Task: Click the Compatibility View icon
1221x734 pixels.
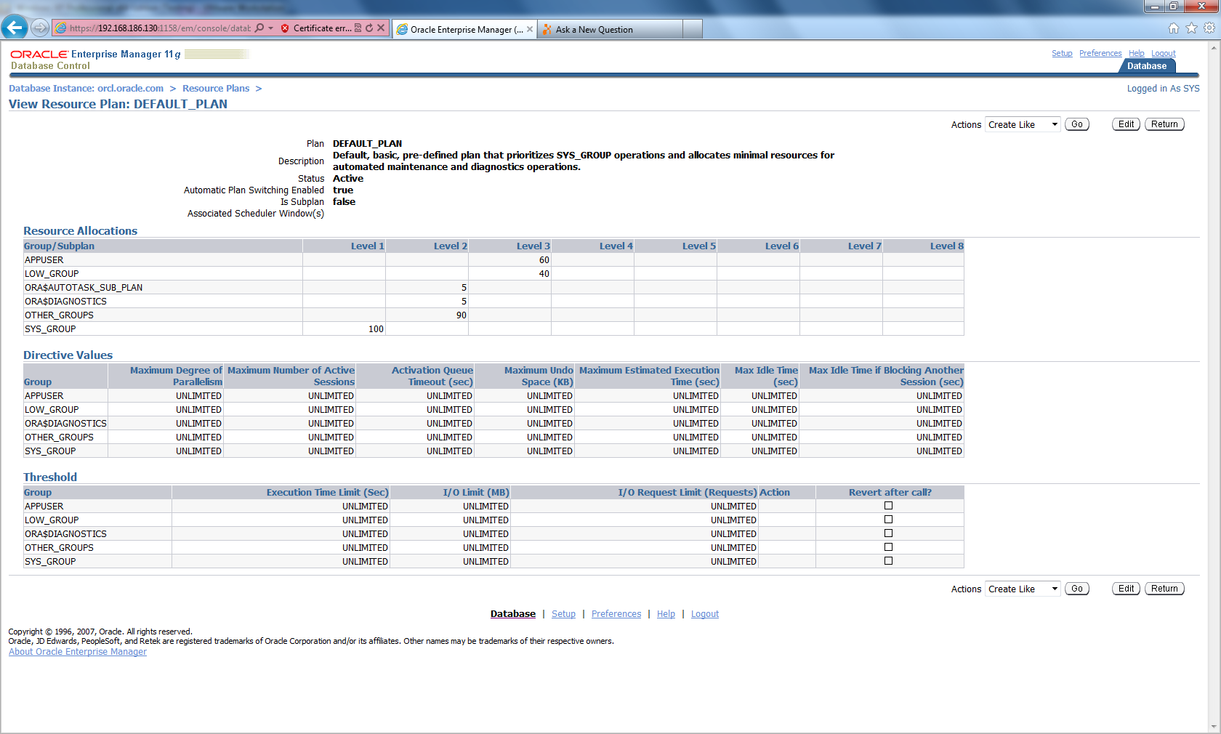Action: point(358,28)
